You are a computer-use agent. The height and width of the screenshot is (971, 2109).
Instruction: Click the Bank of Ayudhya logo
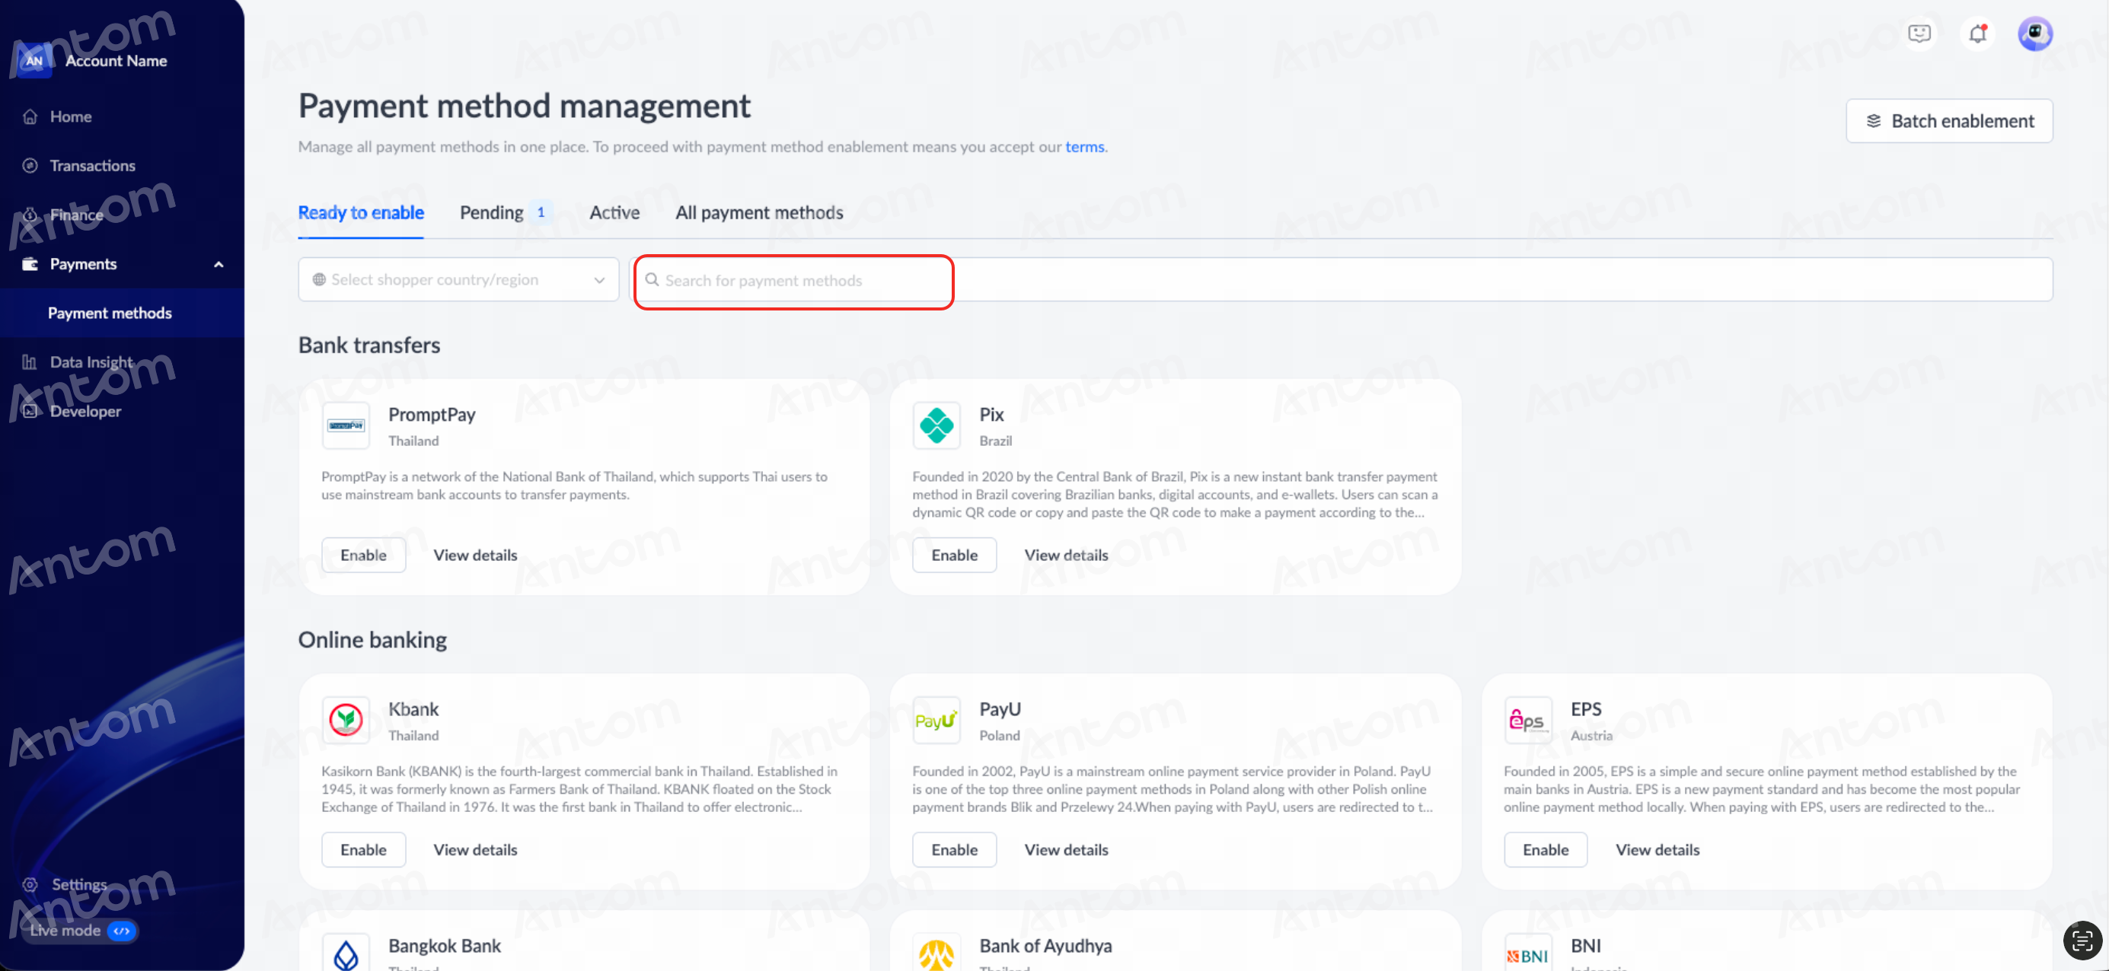pos(936,952)
